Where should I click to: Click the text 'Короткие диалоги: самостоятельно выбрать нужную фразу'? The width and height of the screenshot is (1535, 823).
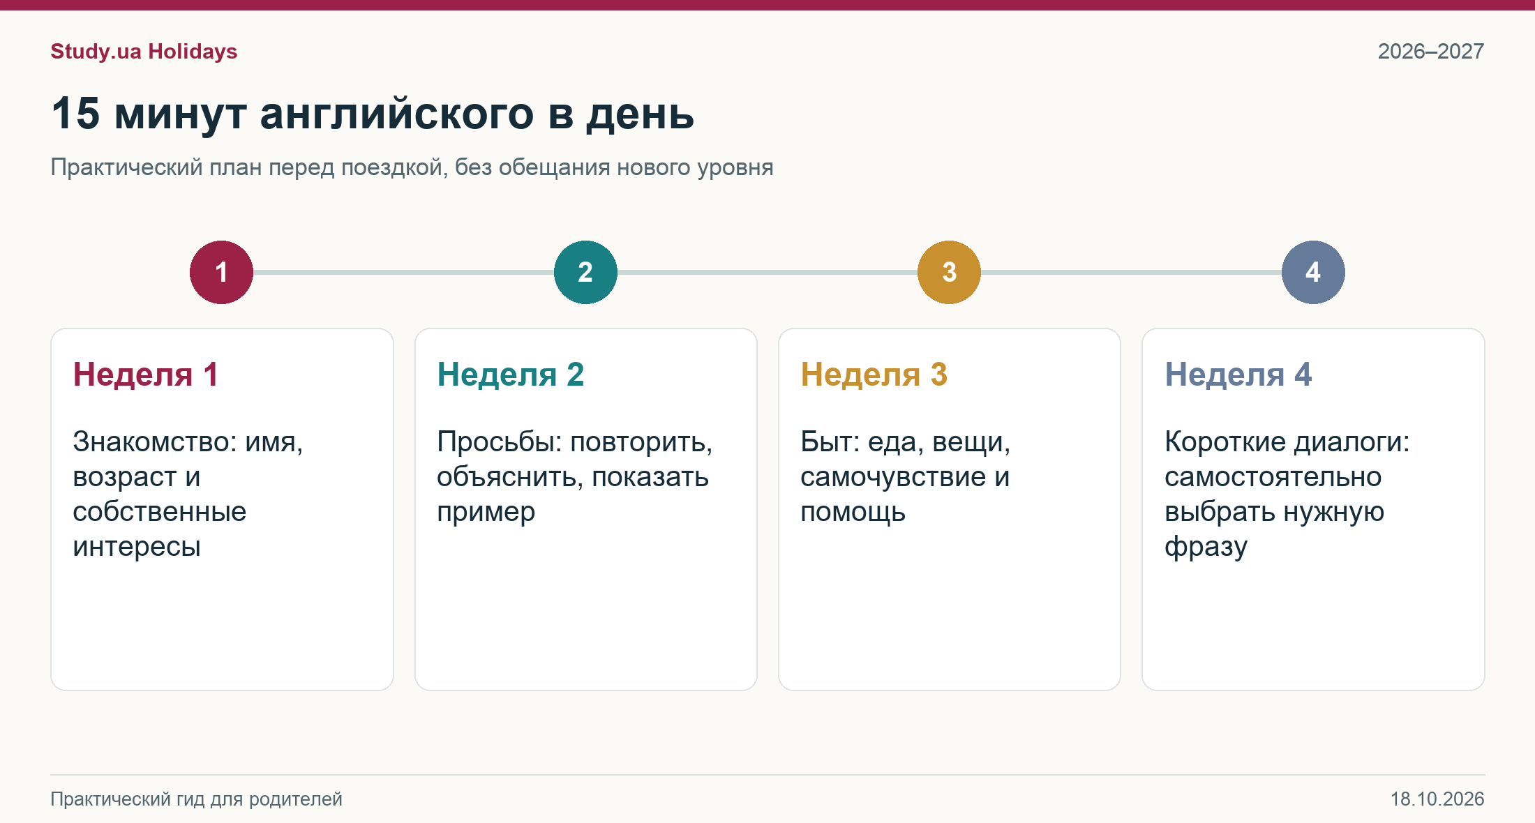click(1287, 494)
